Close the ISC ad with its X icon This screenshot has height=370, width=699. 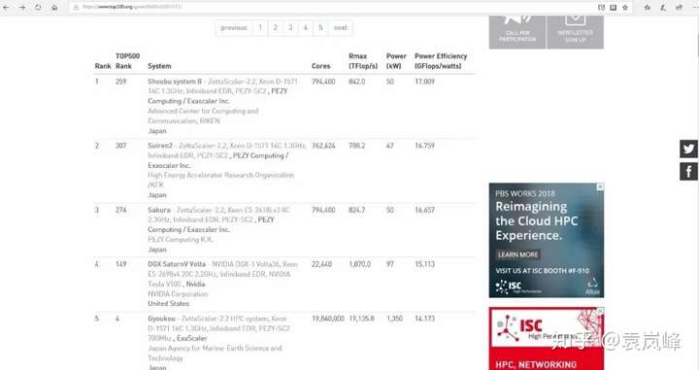point(601,311)
